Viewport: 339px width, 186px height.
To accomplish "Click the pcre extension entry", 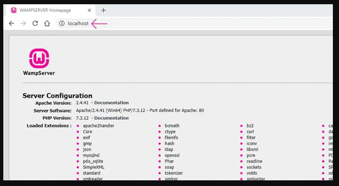I will [x=251, y=155].
